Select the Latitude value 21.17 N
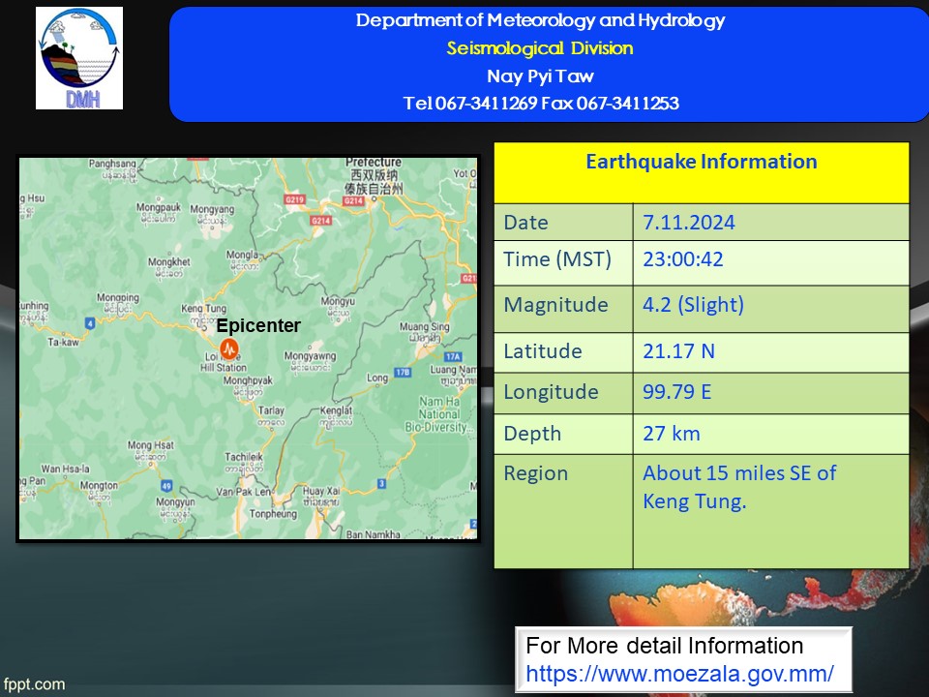 tap(678, 351)
